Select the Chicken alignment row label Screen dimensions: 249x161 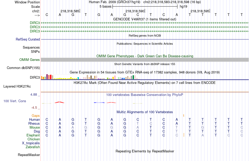[34, 139]
